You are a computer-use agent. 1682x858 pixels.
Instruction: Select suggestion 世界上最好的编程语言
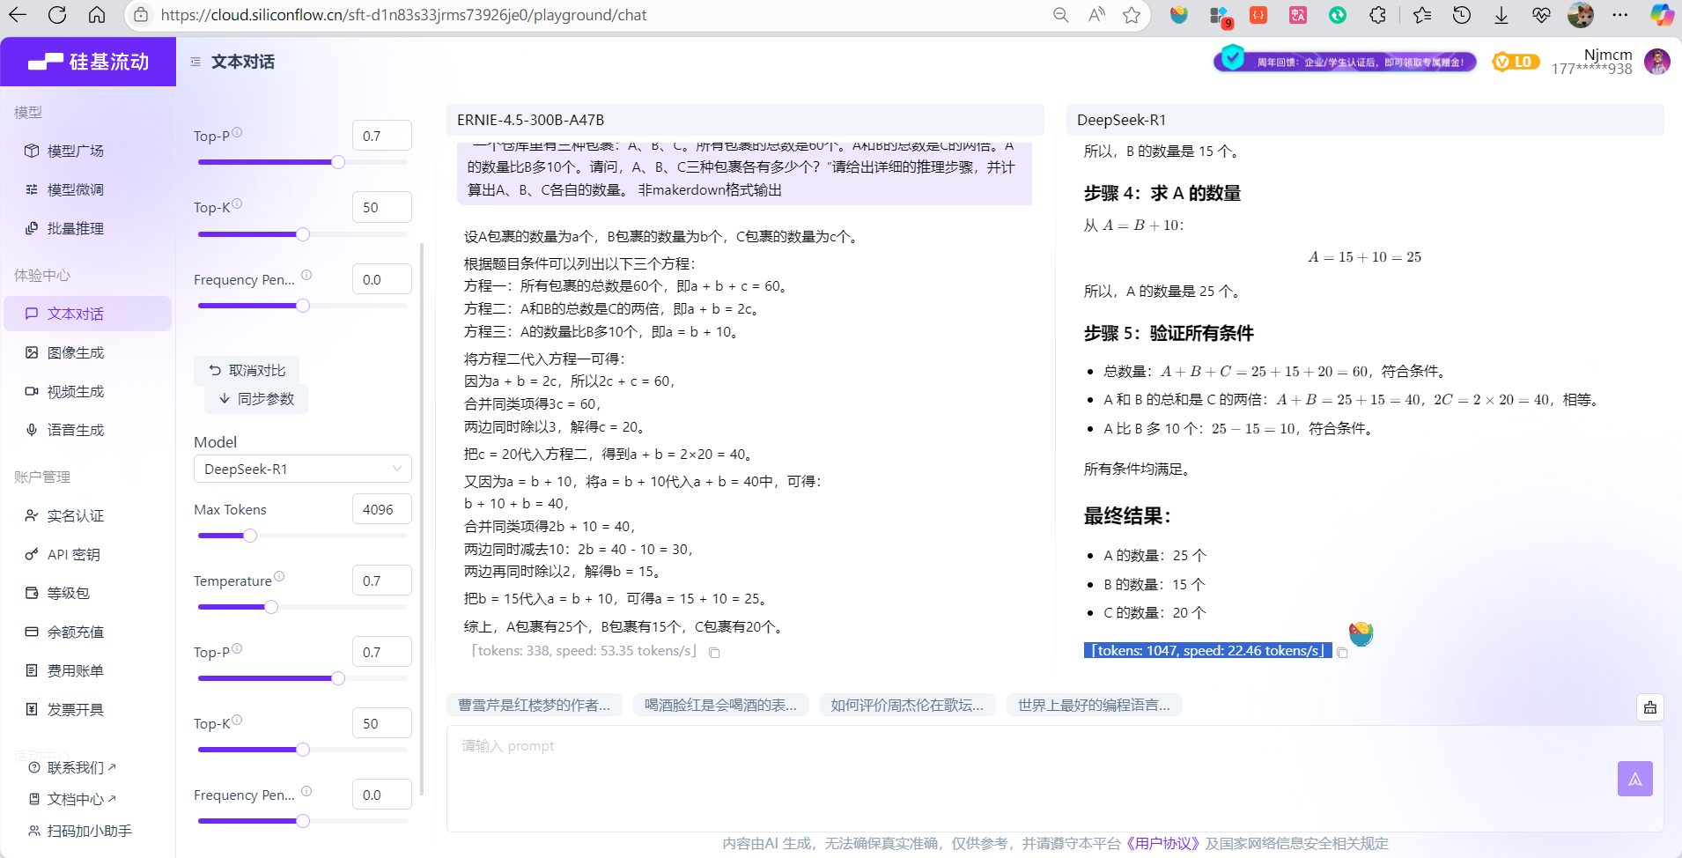[x=1095, y=705]
